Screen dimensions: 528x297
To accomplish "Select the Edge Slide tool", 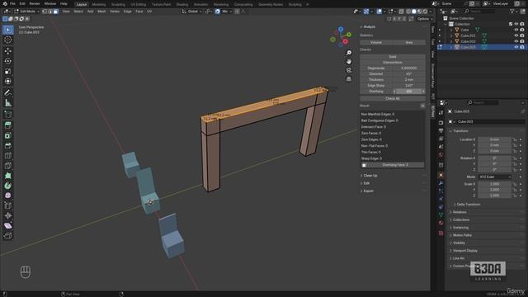I will pyautogui.click(x=7, y=205).
